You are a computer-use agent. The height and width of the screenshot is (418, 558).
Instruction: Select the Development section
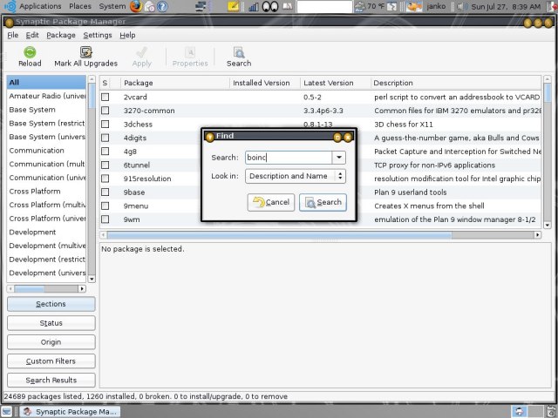tap(46, 233)
